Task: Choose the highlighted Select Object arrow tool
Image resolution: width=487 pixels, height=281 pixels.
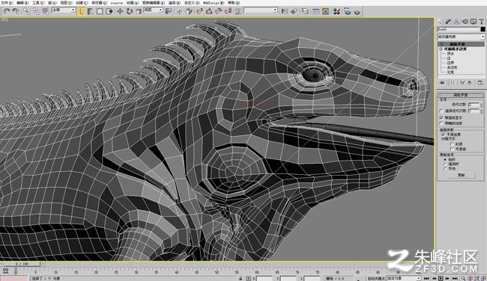Action: click(81, 11)
